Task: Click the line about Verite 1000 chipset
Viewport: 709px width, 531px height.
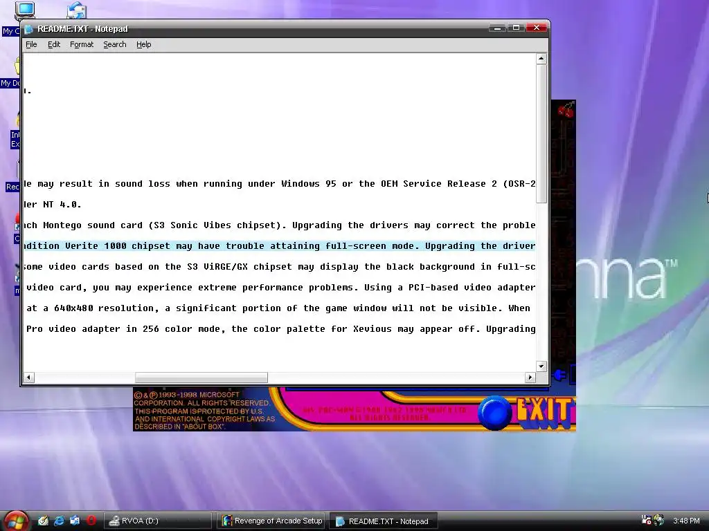Action: click(280, 246)
